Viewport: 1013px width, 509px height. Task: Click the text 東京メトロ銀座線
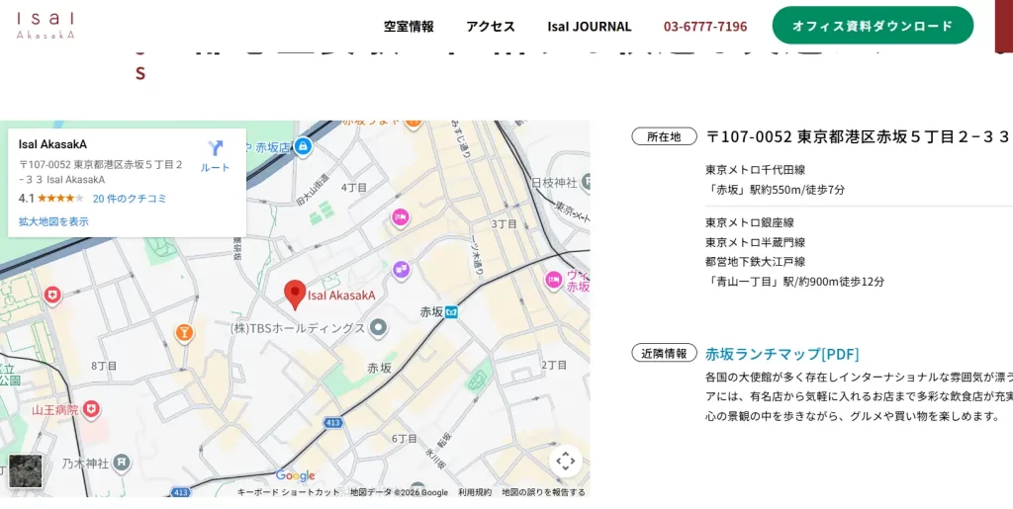pyautogui.click(x=750, y=222)
